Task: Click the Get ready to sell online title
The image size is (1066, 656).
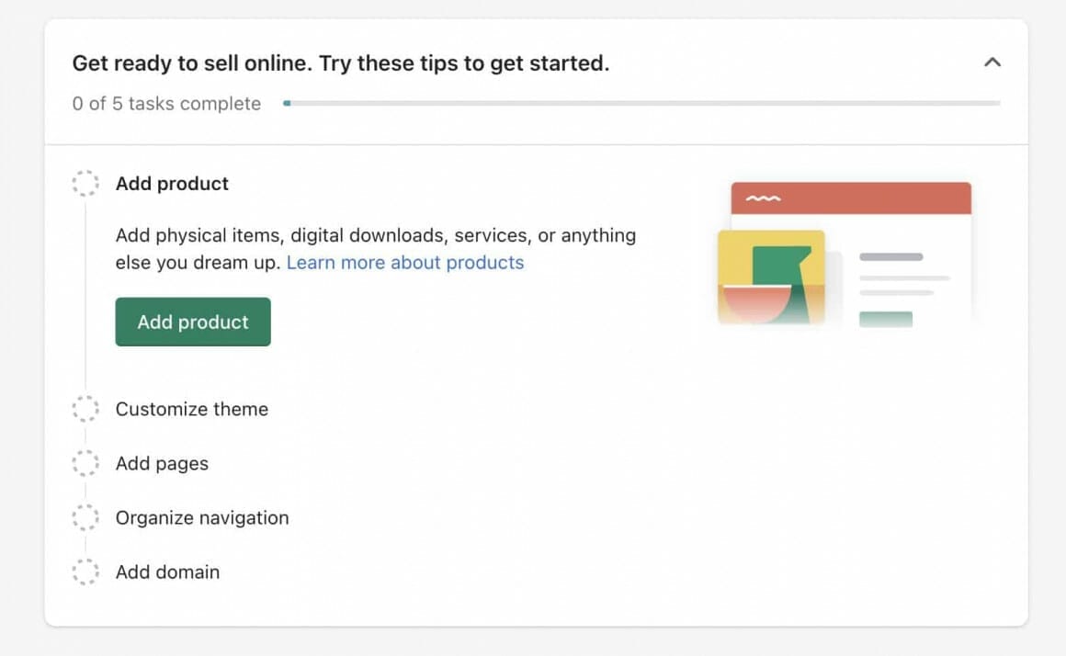Action: tap(340, 63)
